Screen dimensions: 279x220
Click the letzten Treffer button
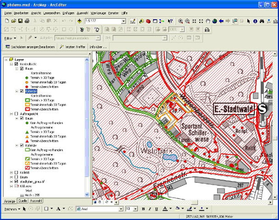click(73, 47)
